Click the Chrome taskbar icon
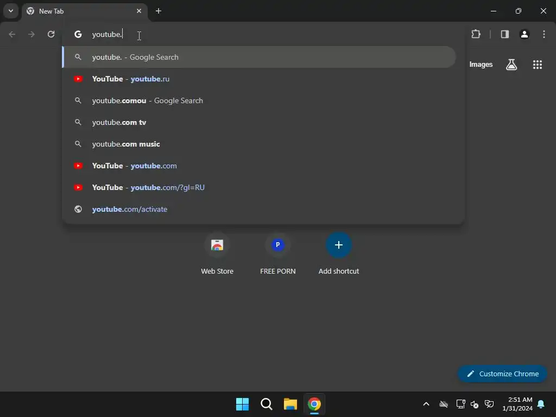 coord(314,404)
